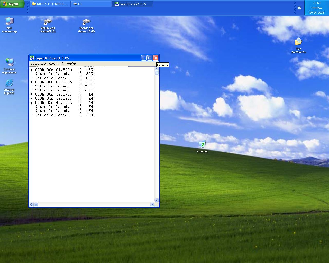Select the 4M result 02m 45.563s line

tap(63, 103)
